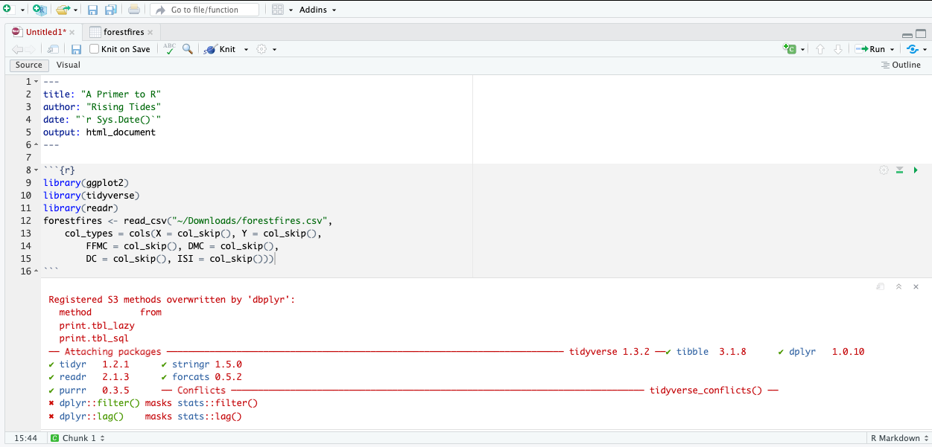Collapse the code chunk fold at line 8
Viewport: 932px width, 447px height.
click(36, 170)
